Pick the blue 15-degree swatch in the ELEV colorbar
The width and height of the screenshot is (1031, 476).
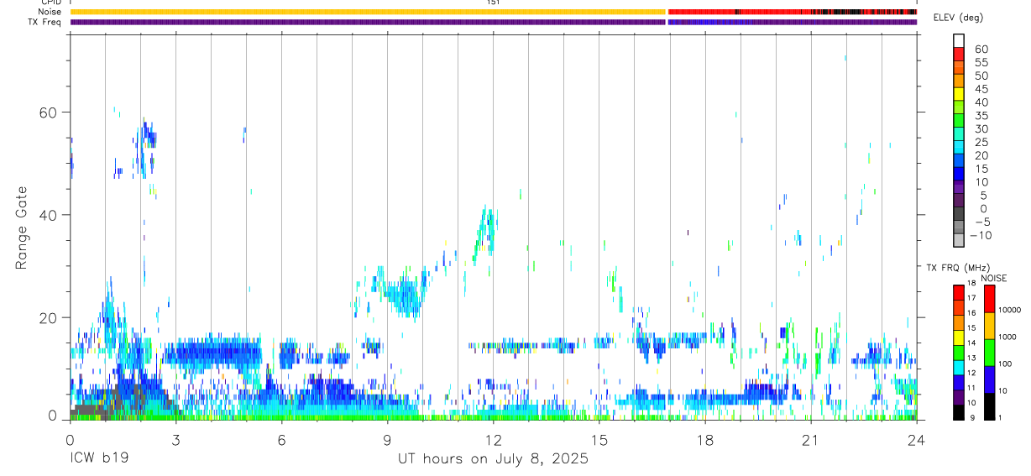(959, 173)
